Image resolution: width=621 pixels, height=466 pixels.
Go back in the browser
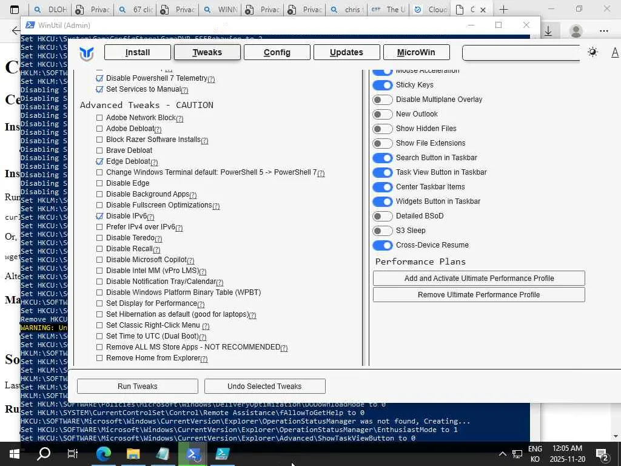[15, 30]
